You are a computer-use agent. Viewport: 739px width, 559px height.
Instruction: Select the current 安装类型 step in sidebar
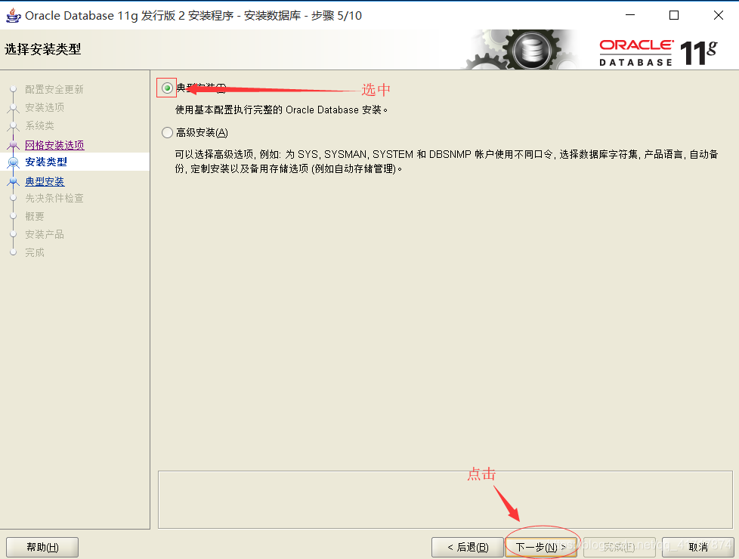click(46, 162)
